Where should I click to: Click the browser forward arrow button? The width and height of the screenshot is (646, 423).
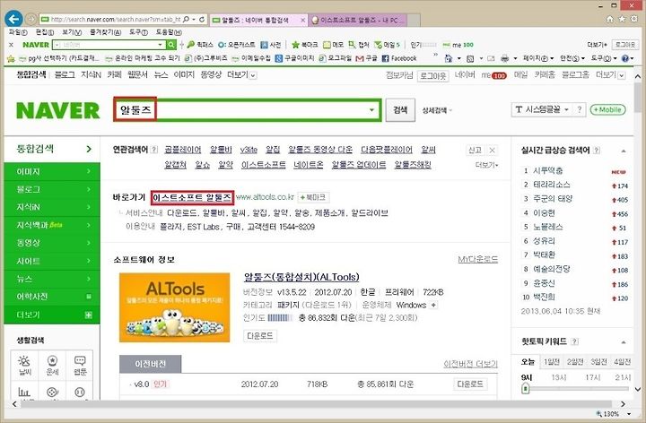click(x=31, y=19)
